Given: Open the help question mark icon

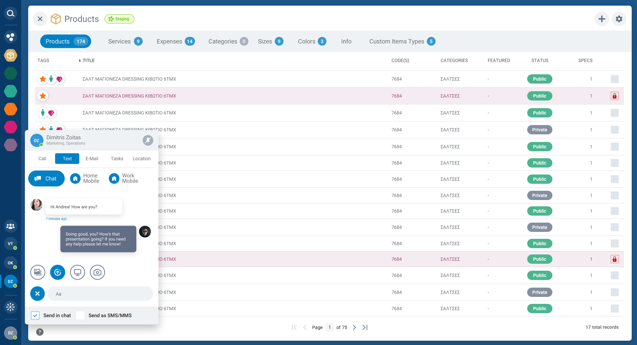Looking at the screenshot, I should point(40,332).
